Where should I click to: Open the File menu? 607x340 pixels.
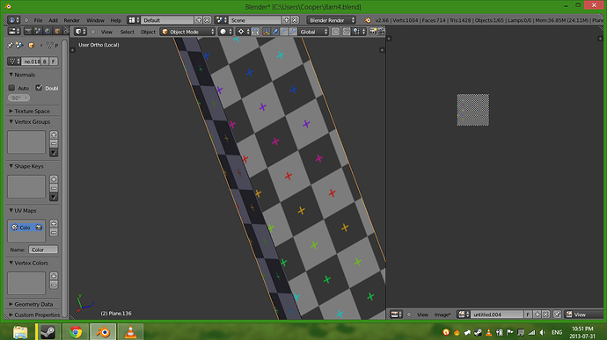coord(38,20)
